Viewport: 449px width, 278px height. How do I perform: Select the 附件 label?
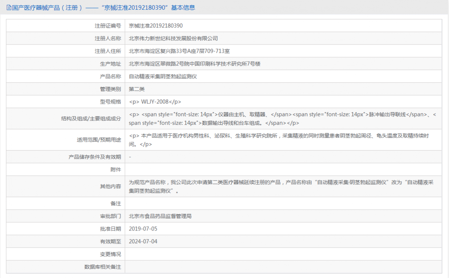tap(116, 170)
